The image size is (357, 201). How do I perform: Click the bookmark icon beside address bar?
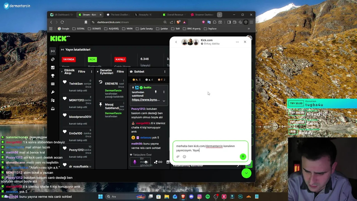coord(86,22)
